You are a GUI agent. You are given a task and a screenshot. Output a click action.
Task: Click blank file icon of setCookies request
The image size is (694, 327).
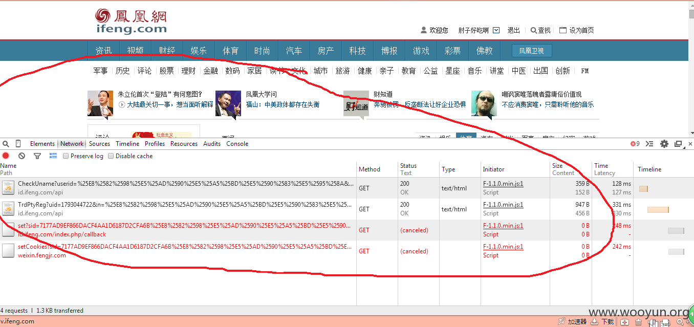click(8, 251)
